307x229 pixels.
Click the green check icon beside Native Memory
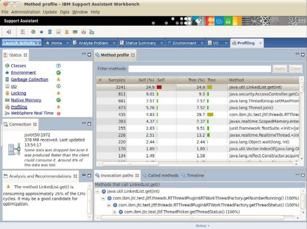point(58,100)
